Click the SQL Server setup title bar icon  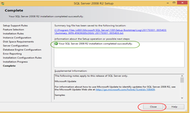[2, 3]
